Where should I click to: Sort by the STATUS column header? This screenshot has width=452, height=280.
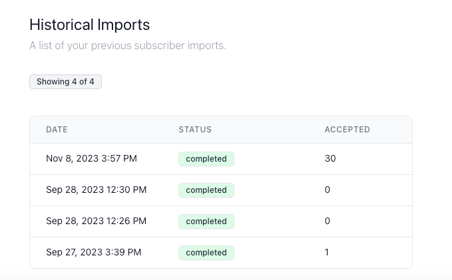coord(195,130)
